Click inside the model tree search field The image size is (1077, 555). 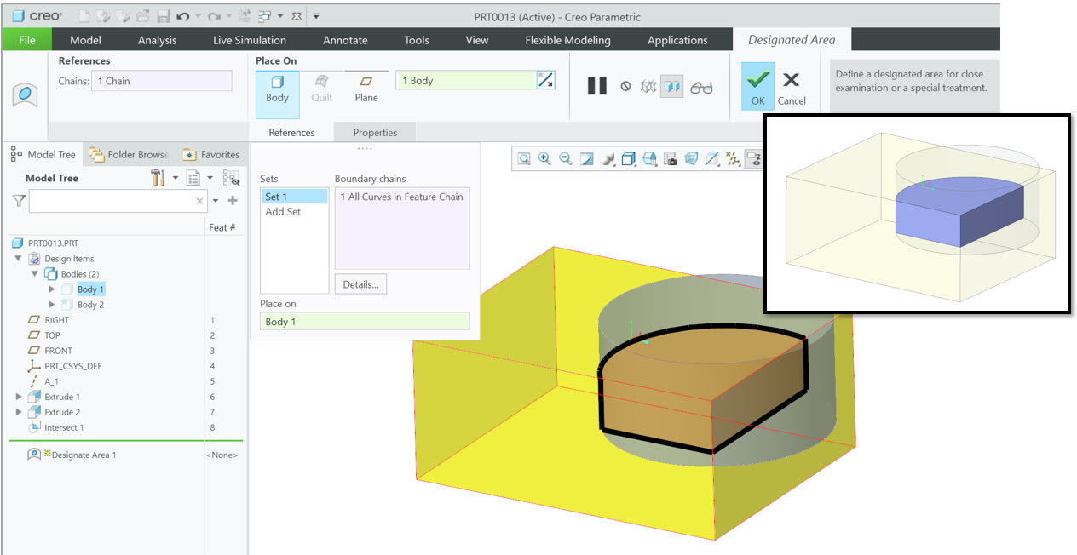coord(111,201)
